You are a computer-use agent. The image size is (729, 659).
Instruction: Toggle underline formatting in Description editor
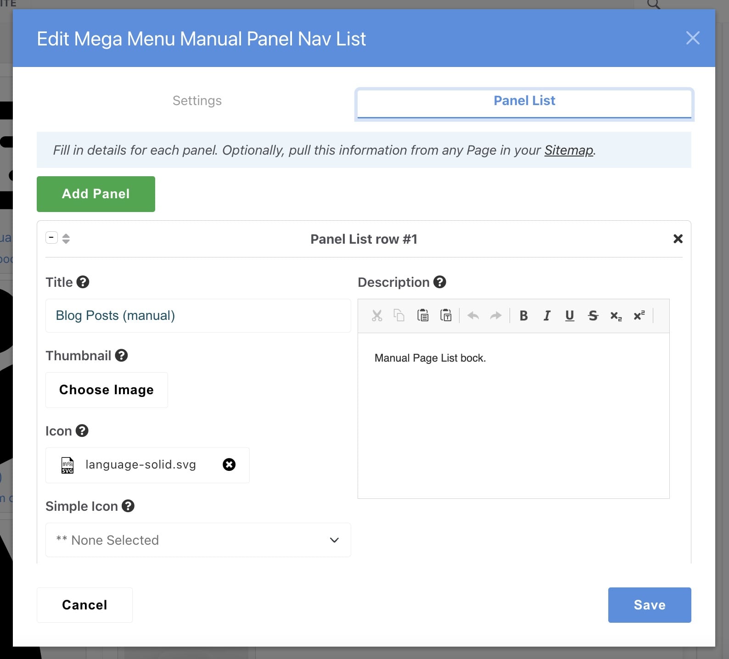point(570,316)
